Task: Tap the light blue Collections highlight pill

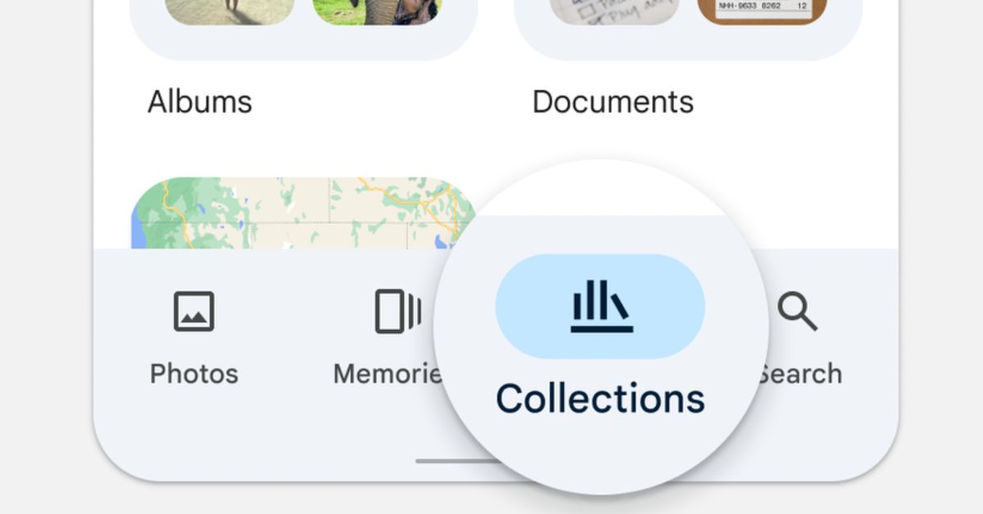Action: [x=600, y=306]
